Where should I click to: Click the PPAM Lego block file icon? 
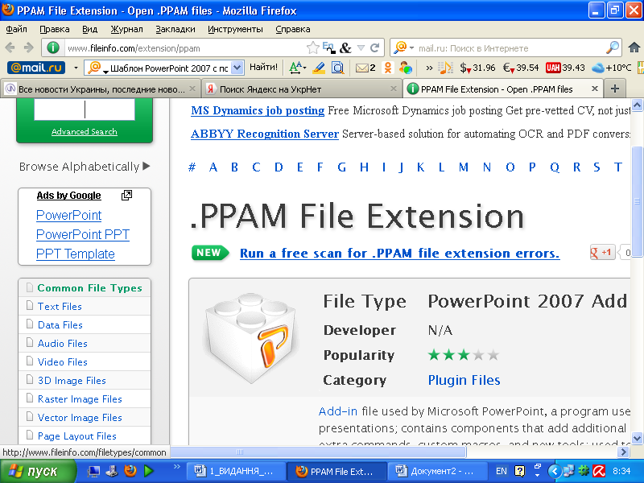click(250, 338)
